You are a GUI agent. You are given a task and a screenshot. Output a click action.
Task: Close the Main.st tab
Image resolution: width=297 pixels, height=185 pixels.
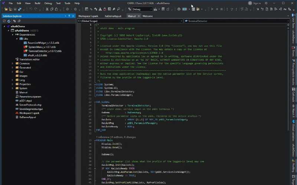coord(138,16)
